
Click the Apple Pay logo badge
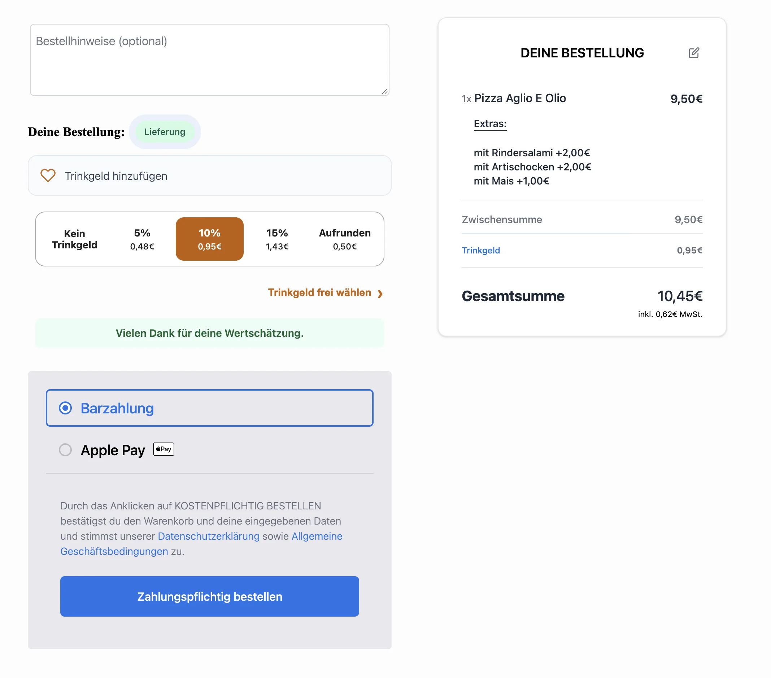click(x=163, y=449)
